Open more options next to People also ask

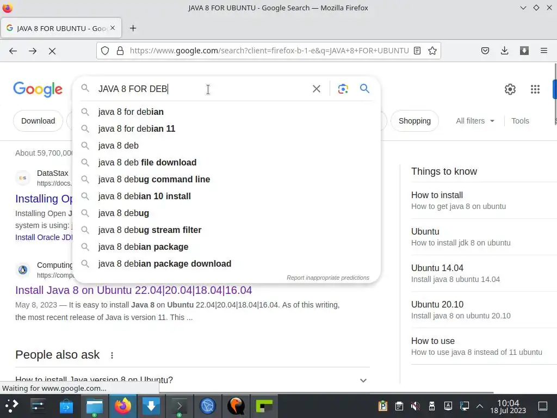click(x=112, y=355)
